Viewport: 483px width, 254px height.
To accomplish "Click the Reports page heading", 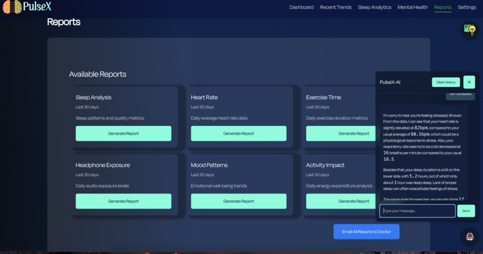I will pos(64,22).
